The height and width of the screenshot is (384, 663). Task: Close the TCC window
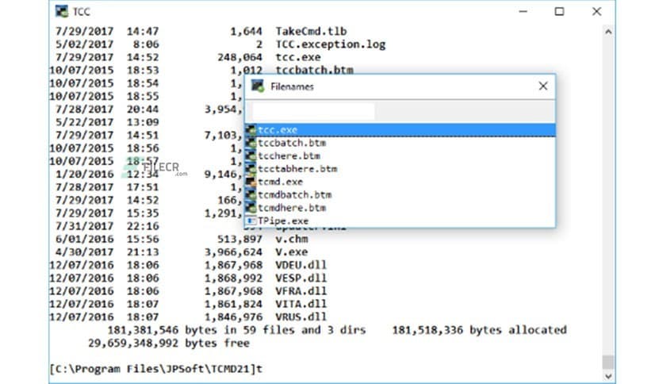(x=596, y=11)
